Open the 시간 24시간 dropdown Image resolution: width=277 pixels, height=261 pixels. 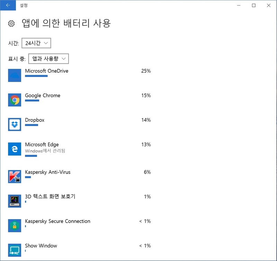point(36,43)
